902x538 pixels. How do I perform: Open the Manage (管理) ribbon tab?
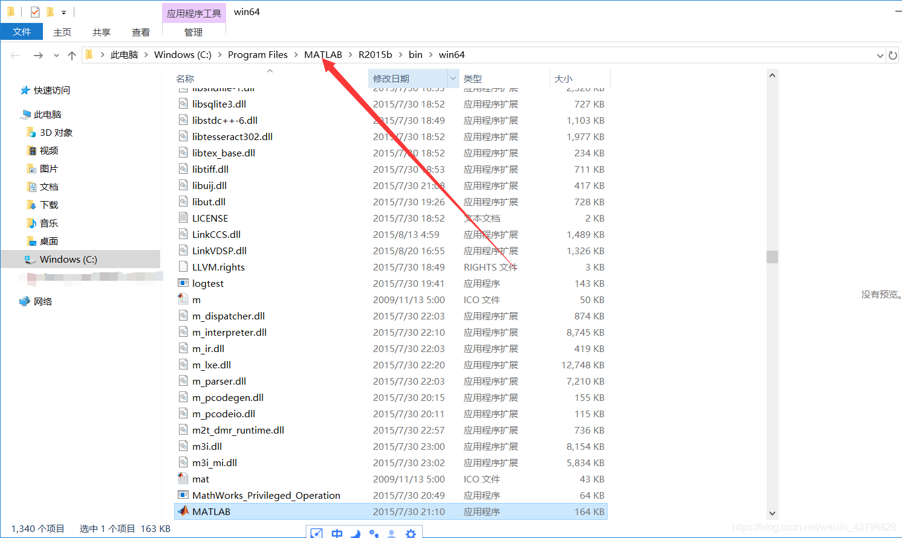(x=193, y=32)
